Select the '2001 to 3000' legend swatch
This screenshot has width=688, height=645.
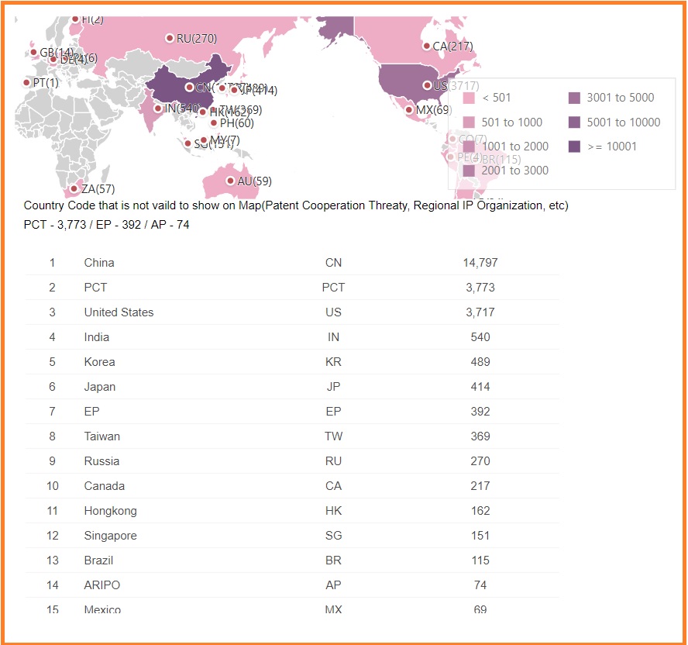click(x=469, y=171)
